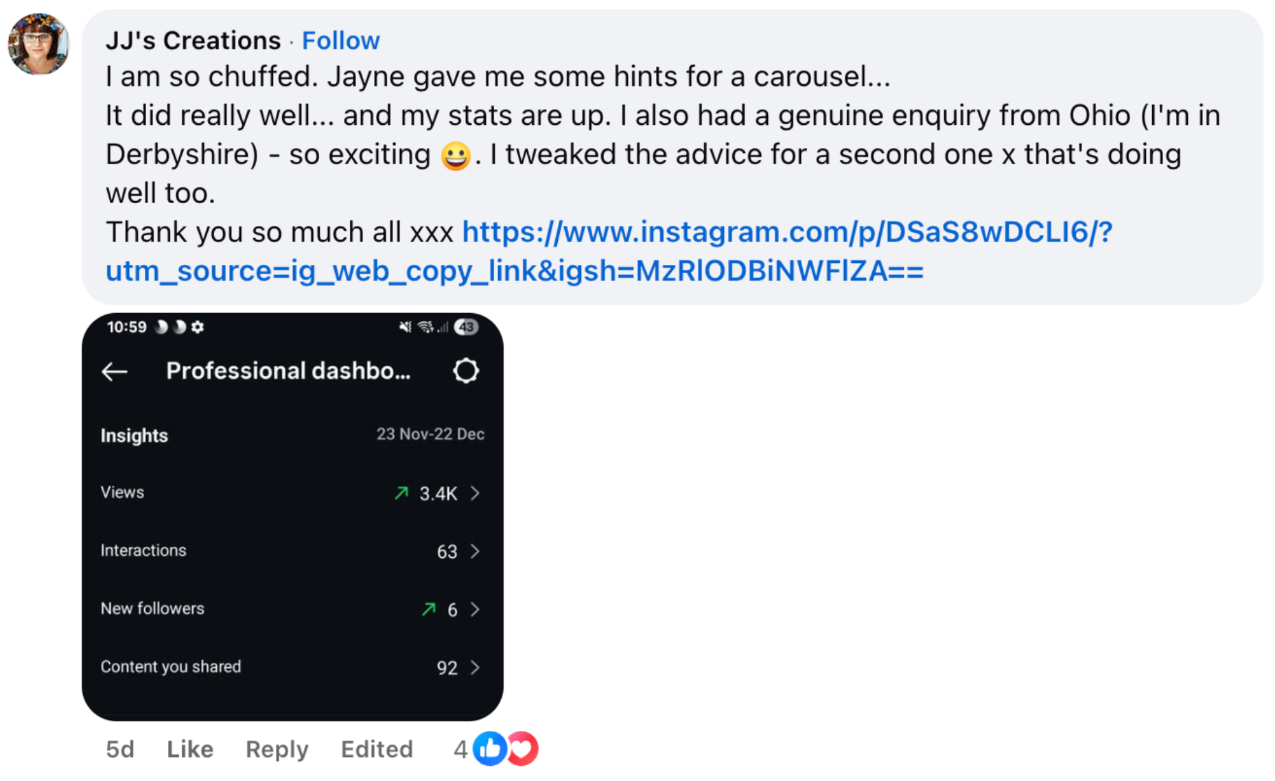Screen dimensions: 1275x781
Task: Like the comment using the Like button
Action: (x=190, y=749)
